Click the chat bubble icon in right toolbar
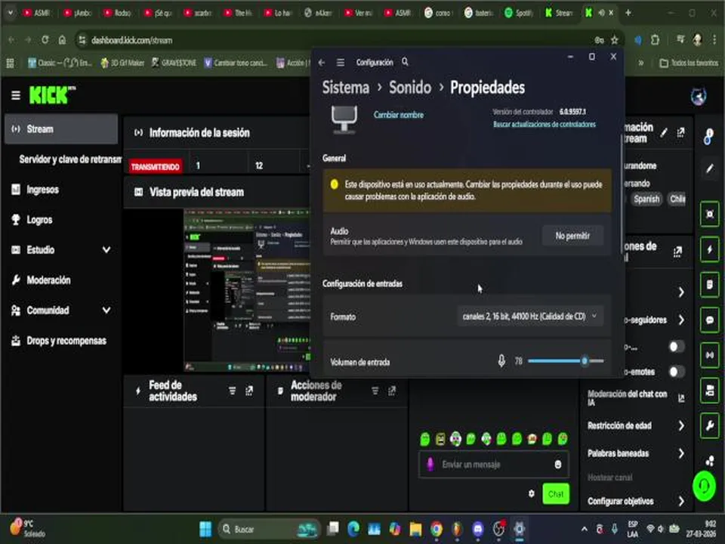The width and height of the screenshot is (725, 544). (x=710, y=320)
